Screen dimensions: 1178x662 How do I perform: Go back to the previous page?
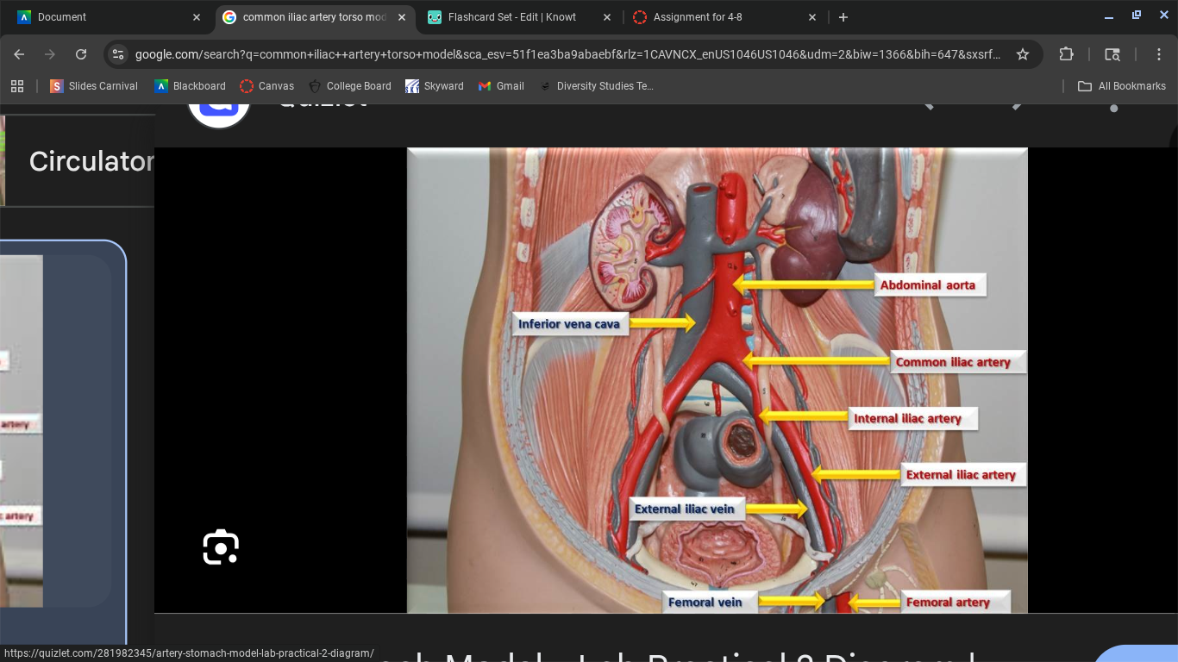point(19,54)
